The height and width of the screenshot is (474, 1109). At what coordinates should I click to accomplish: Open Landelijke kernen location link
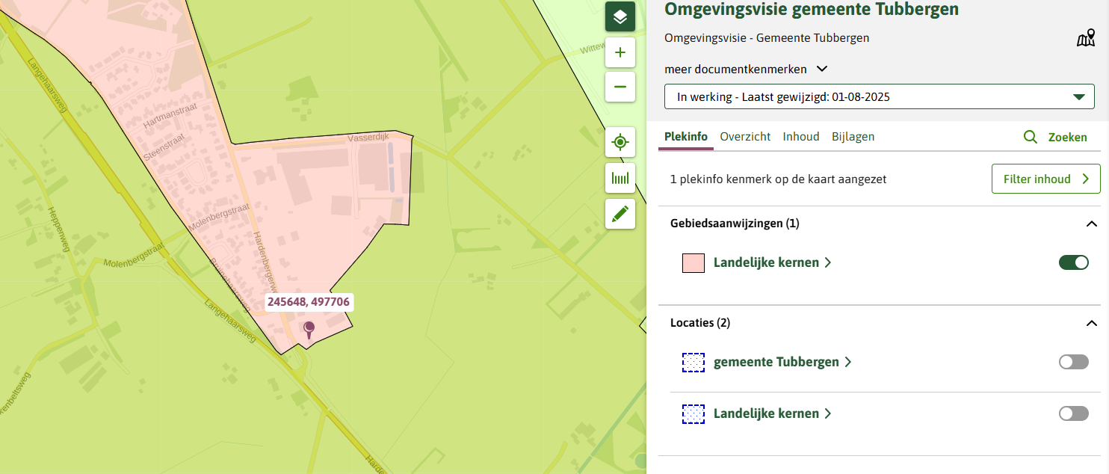[773, 413]
